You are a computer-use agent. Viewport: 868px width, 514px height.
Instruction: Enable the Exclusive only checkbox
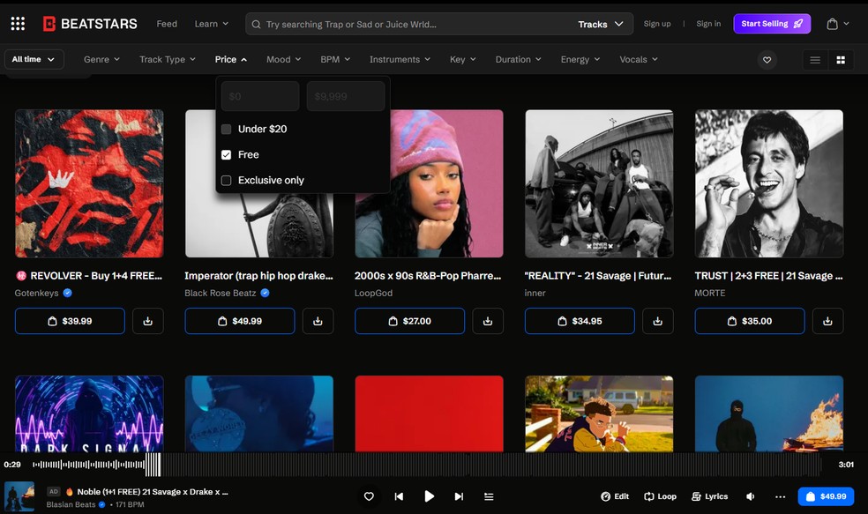point(227,180)
